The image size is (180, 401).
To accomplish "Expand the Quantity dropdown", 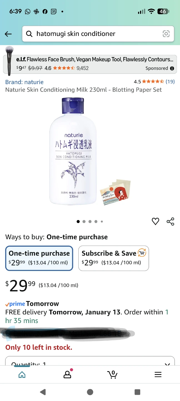I will 90,361.
